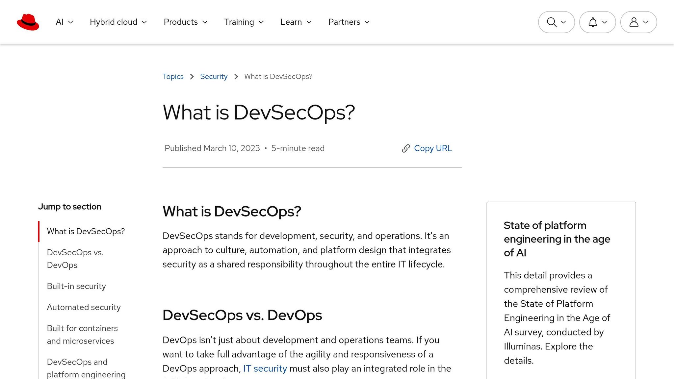
Task: Expand the Training dropdown chevron
Action: (261, 22)
